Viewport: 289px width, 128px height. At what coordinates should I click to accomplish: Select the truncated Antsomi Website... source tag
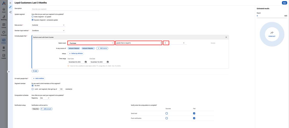pos(88,48)
